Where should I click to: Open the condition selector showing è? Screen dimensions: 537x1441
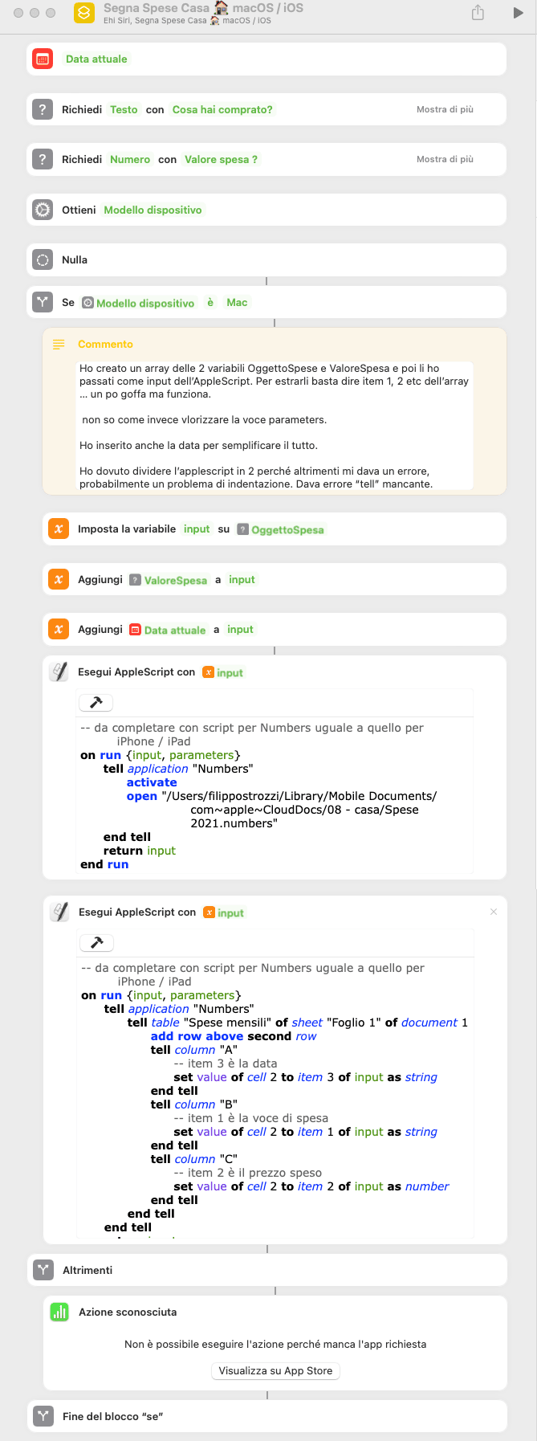tap(210, 302)
